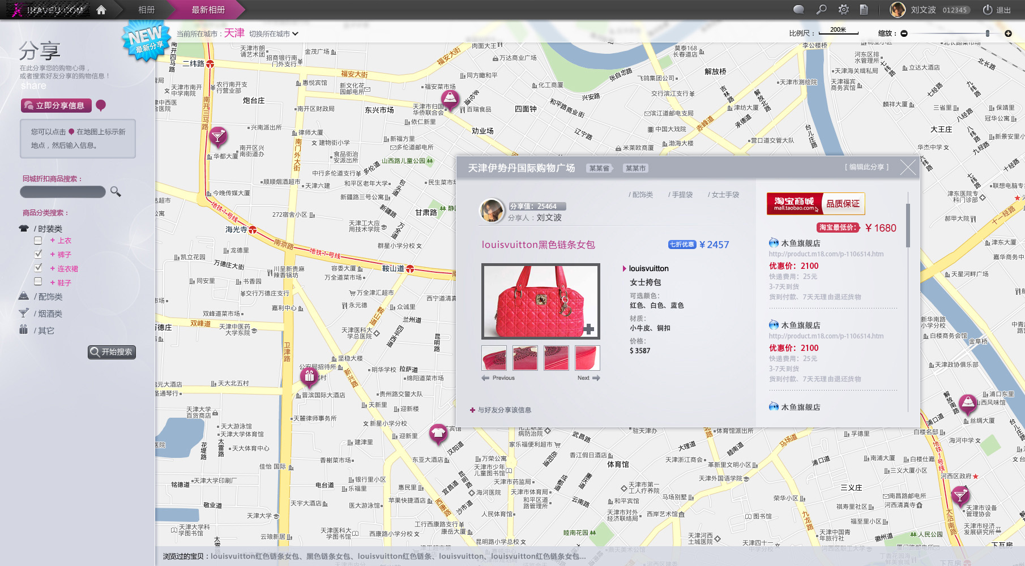1025x566 pixels.
Task: Click the 退出 text
Action: click(1003, 10)
